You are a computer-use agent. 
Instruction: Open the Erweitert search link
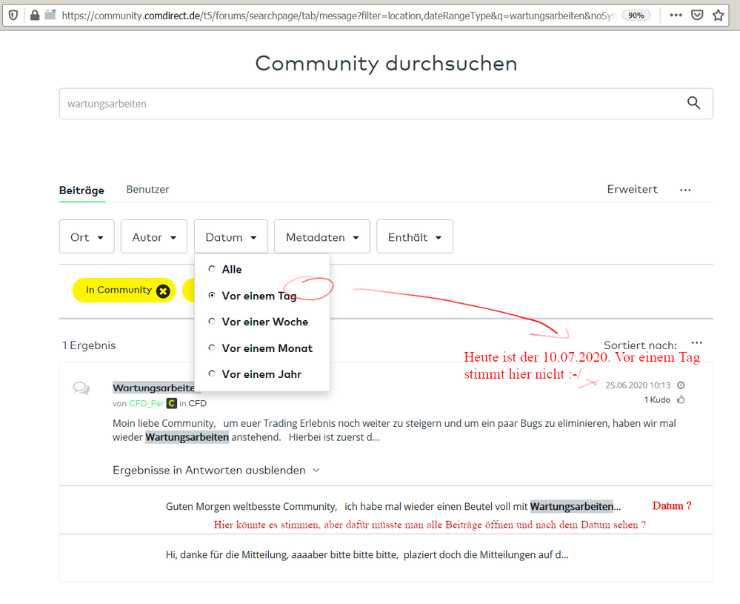point(632,190)
